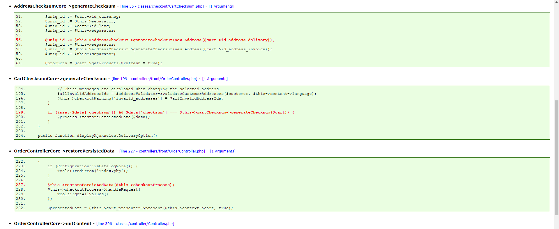Click line 195 validateCustomerAddresses code

pyautogui.click(x=187, y=94)
